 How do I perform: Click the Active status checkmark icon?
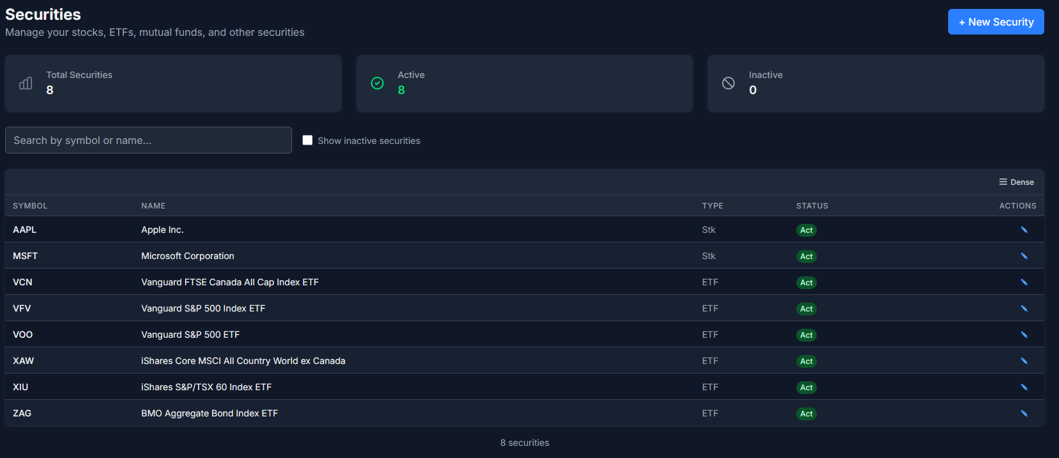coord(377,83)
